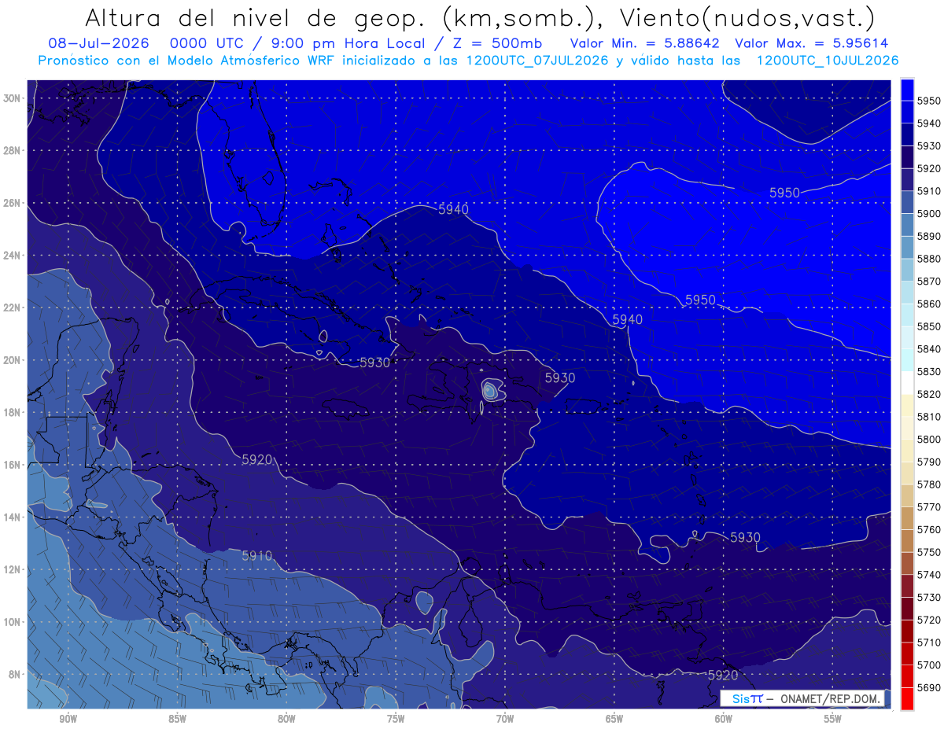Click the 5710 value on the color scale

pos(929,643)
